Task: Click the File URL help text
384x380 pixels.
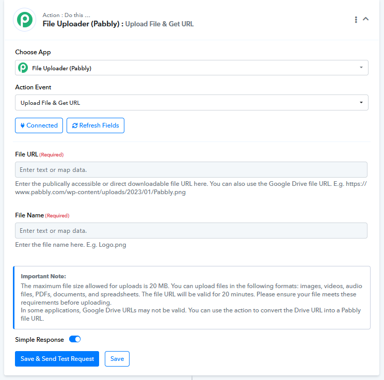Action: (x=191, y=187)
